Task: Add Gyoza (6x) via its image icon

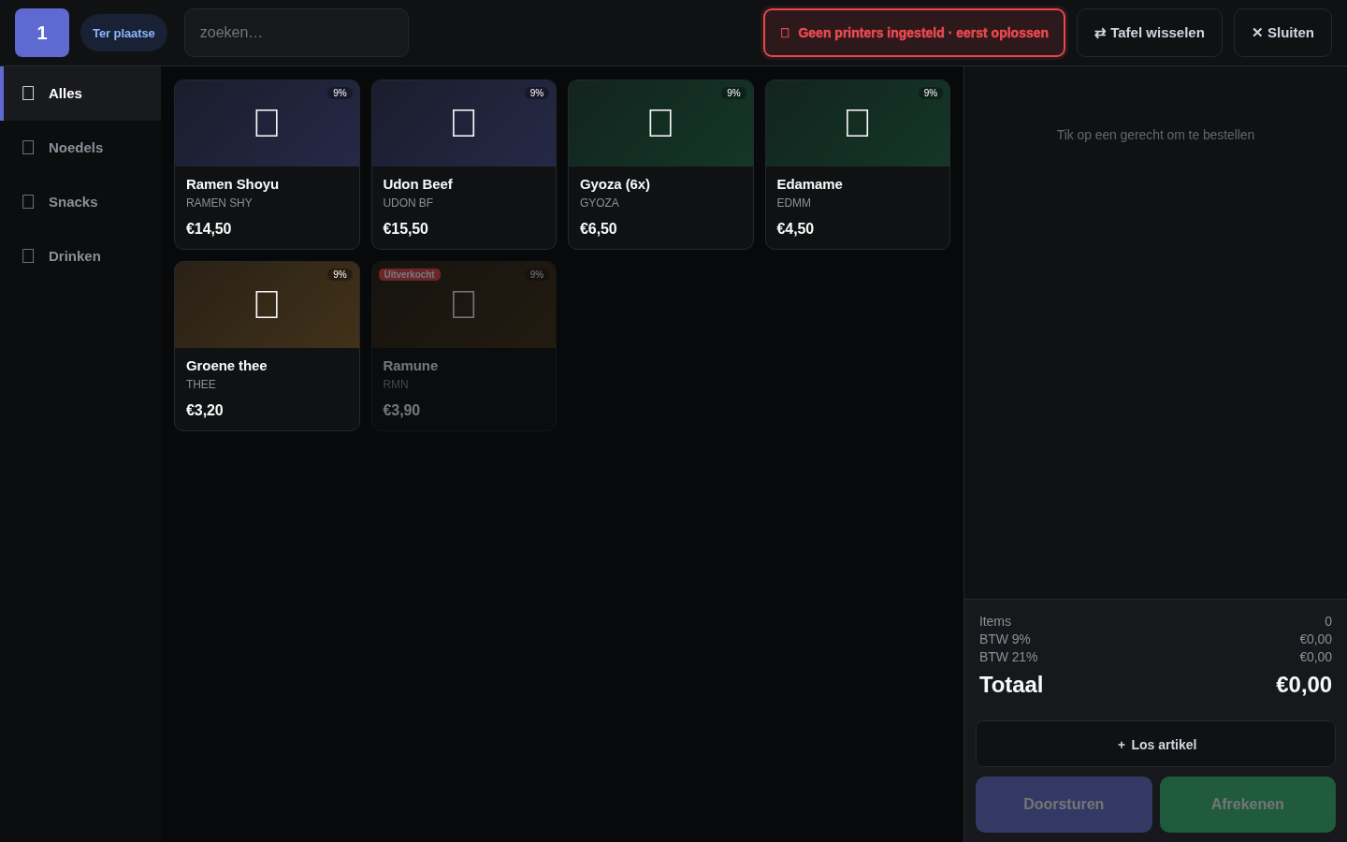Action: [x=660, y=123]
